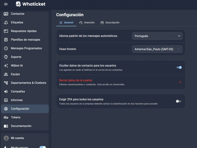Open Mi cuenta
The height and width of the screenshot is (148, 197).
25,138
